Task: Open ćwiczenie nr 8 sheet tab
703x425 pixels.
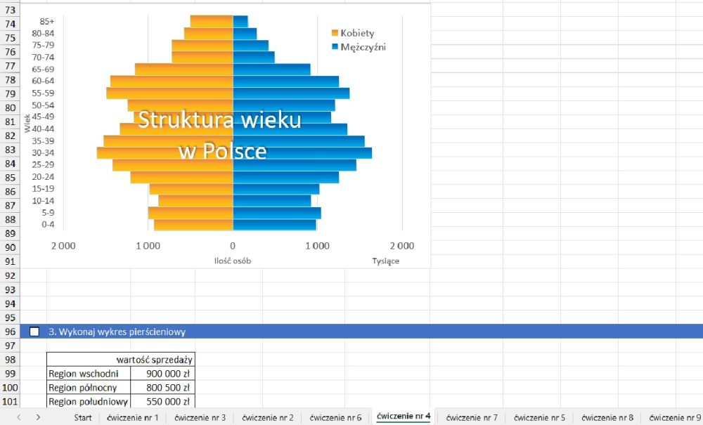Action: pyautogui.click(x=607, y=417)
